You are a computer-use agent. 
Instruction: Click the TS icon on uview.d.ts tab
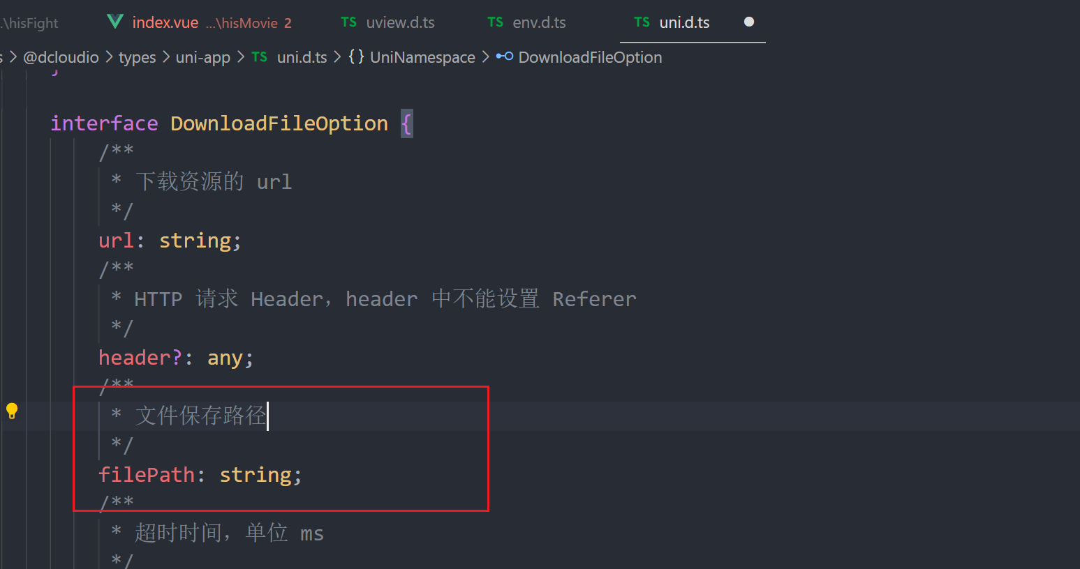[348, 22]
